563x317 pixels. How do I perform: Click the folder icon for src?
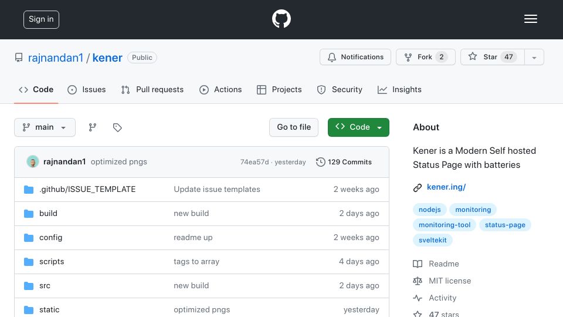click(29, 286)
